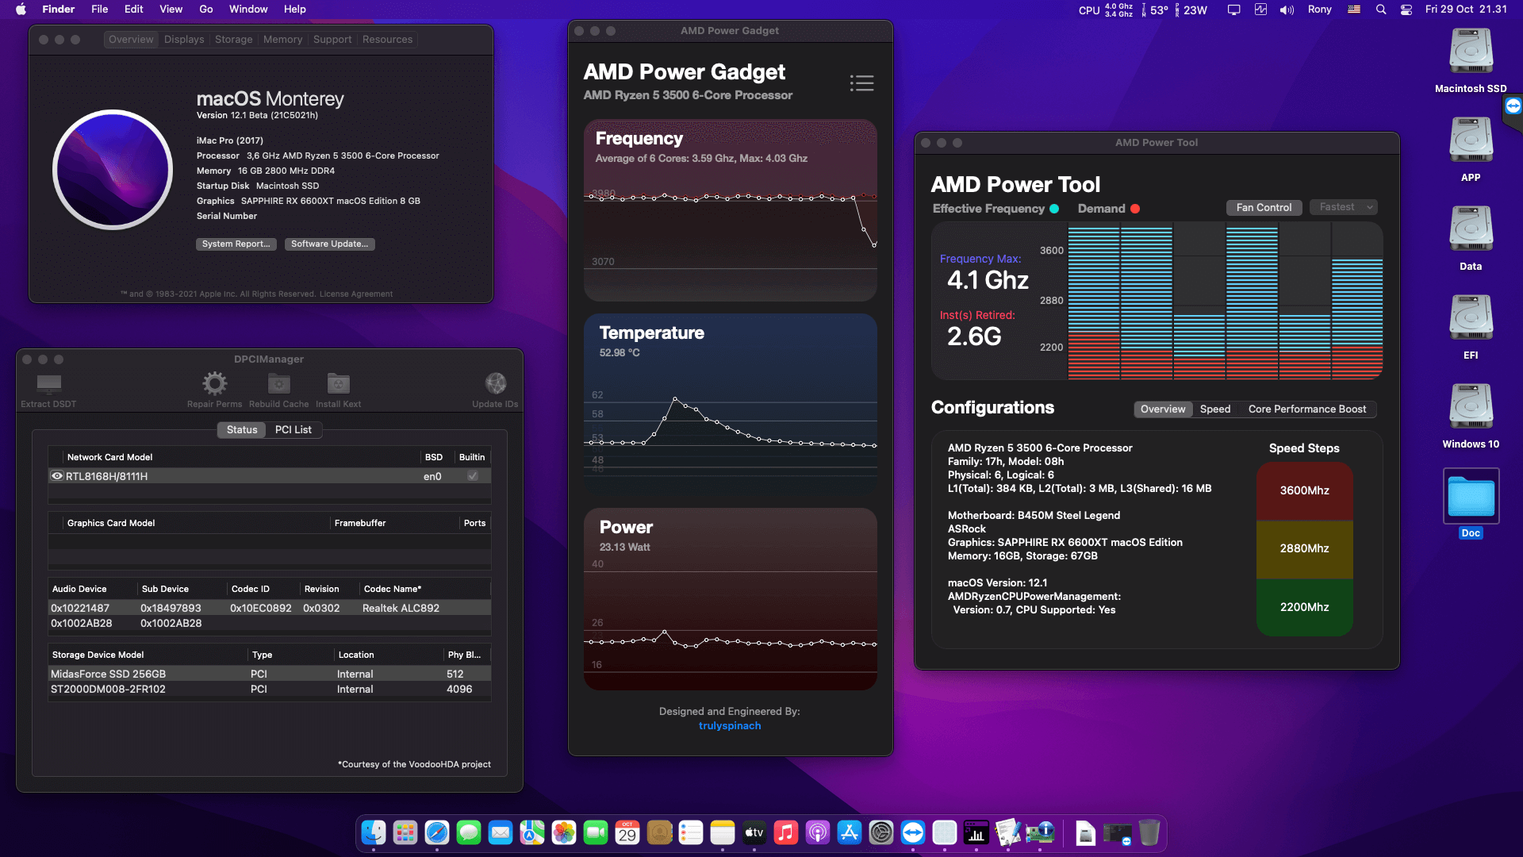The width and height of the screenshot is (1523, 857).
Task: Select Status tab in DPCIManager
Action: [242, 429]
